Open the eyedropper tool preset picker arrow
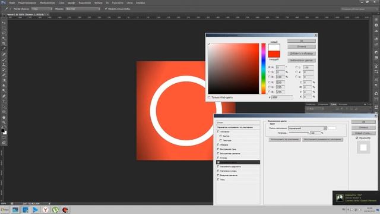 (10, 9)
